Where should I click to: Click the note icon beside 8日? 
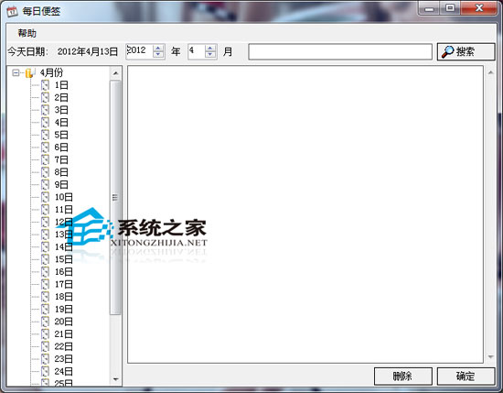point(45,172)
